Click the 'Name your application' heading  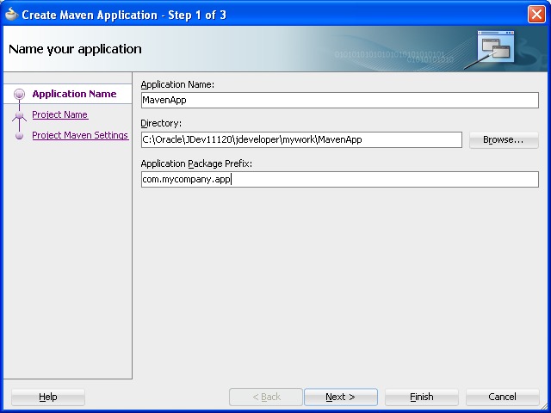click(75, 49)
